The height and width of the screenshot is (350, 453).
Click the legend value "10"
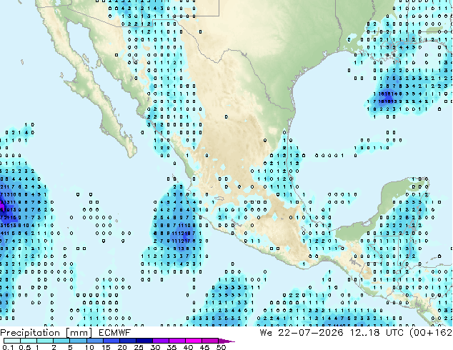click(x=89, y=347)
